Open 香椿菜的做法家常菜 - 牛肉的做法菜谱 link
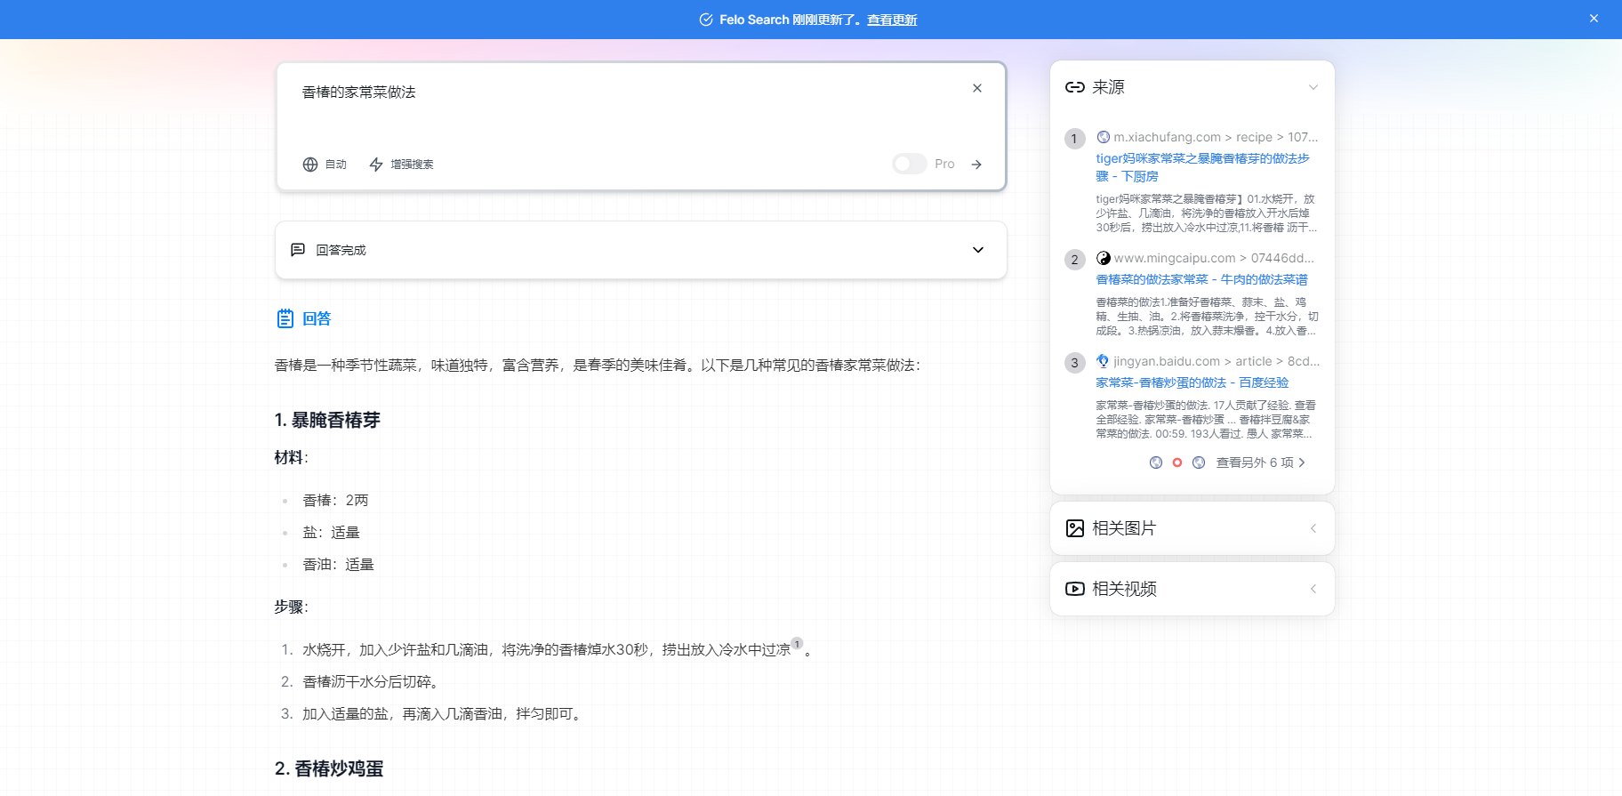1622x796 pixels. 1201,279
